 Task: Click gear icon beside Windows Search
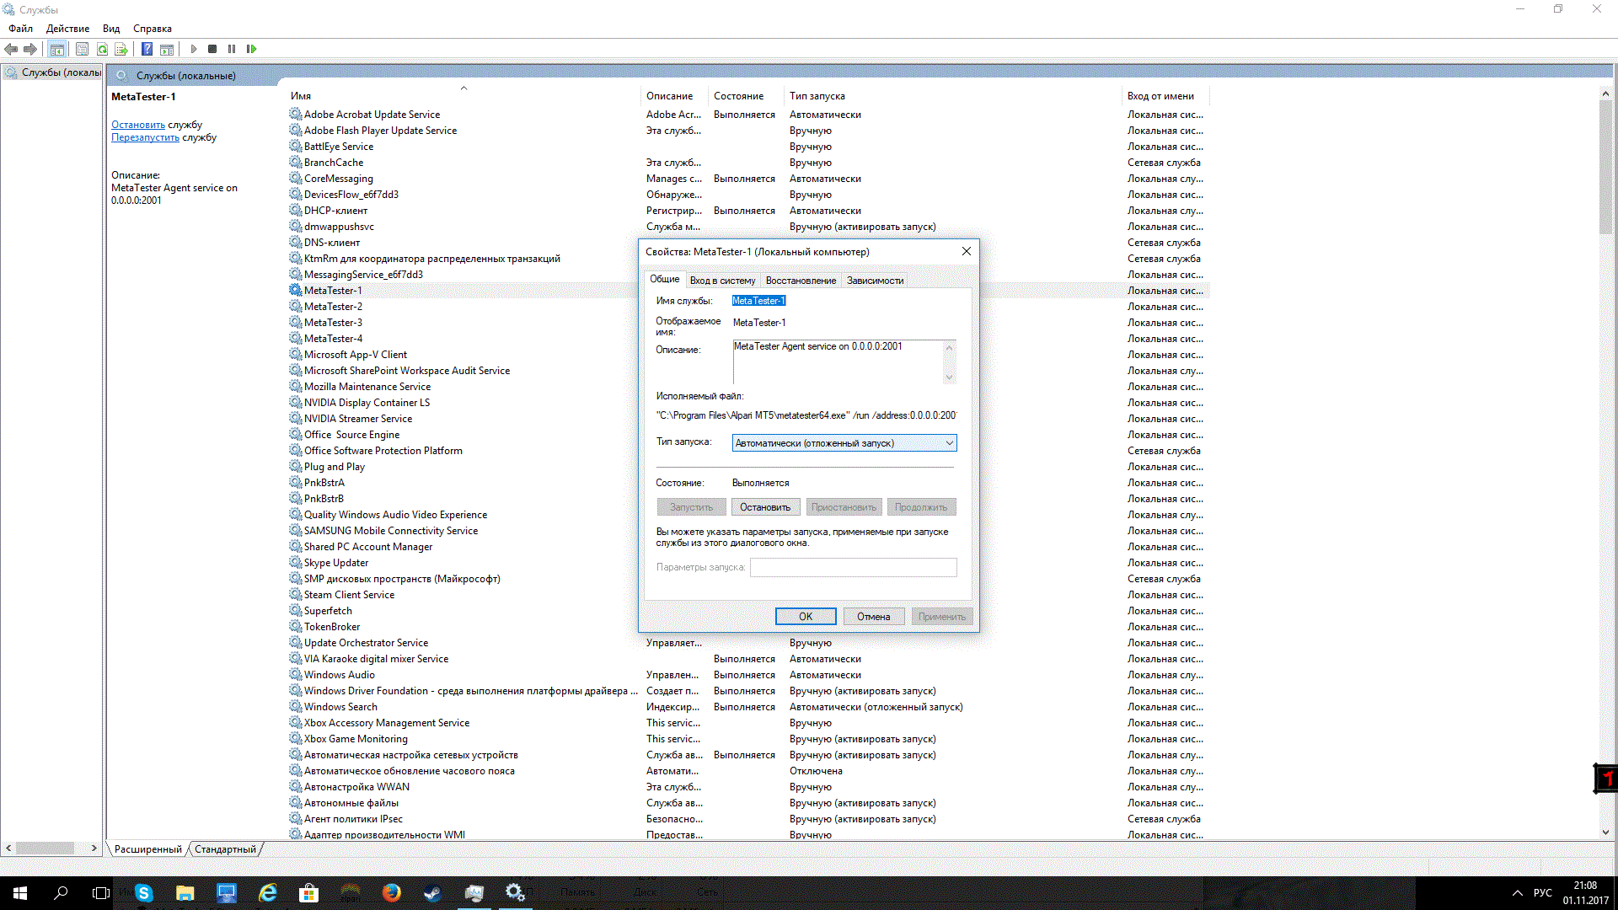(296, 706)
